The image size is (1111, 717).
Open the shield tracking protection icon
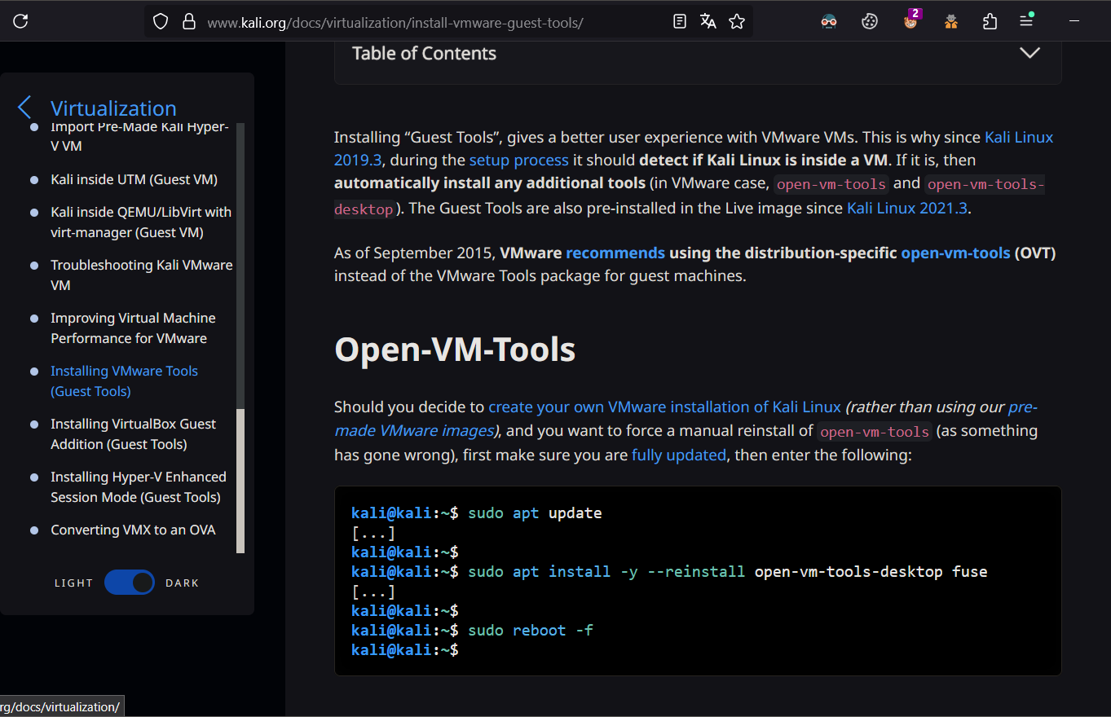(x=161, y=22)
